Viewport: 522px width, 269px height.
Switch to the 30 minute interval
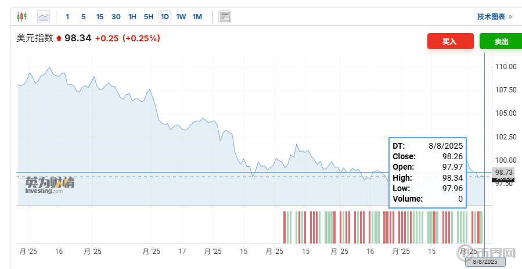pyautogui.click(x=116, y=17)
